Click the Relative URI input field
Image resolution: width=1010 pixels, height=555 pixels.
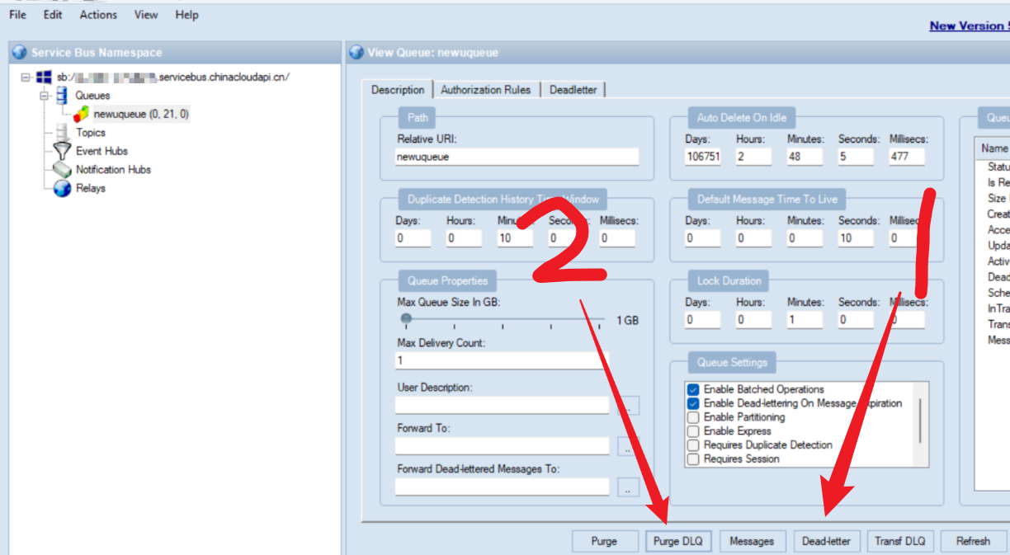(x=517, y=157)
